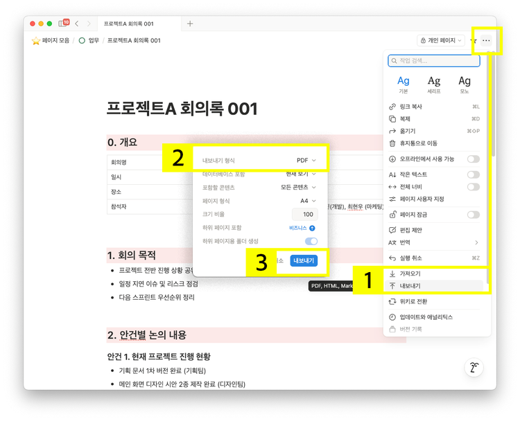This screenshot has width=520, height=421.
Task: Click the 작업 검색 search field
Action: 434,61
